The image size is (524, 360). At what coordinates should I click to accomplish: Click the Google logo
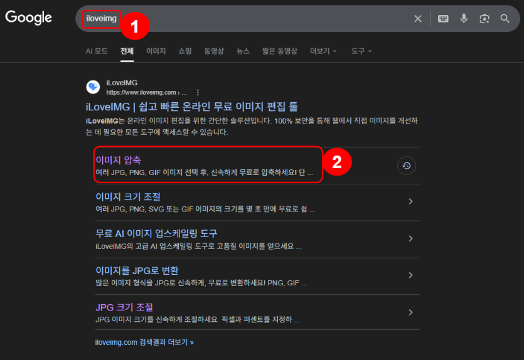28,18
